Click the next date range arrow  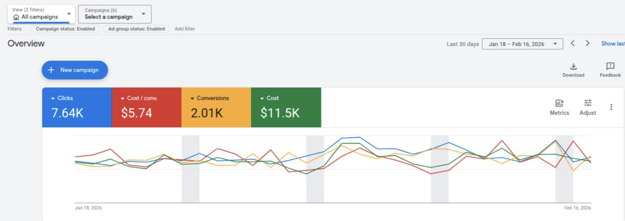click(x=587, y=43)
